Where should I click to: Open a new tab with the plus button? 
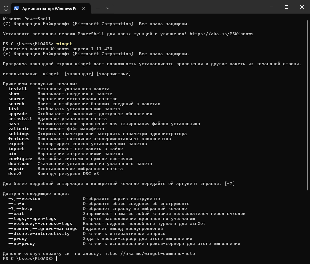(x=98, y=8)
